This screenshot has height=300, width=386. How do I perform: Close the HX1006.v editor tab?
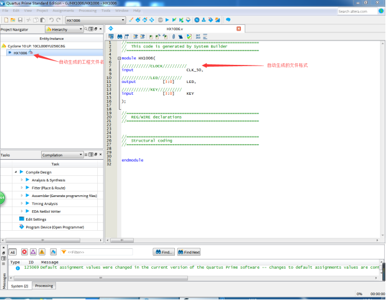238,29
